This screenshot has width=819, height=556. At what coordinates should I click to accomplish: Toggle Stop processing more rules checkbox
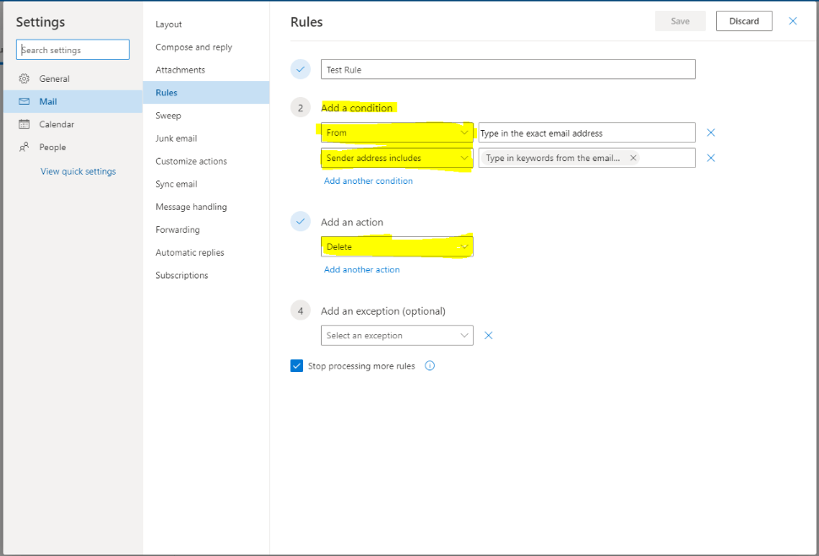pyautogui.click(x=296, y=365)
